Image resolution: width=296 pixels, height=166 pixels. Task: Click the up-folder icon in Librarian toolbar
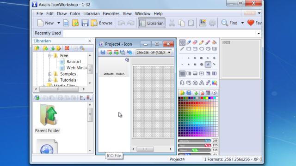37,48
